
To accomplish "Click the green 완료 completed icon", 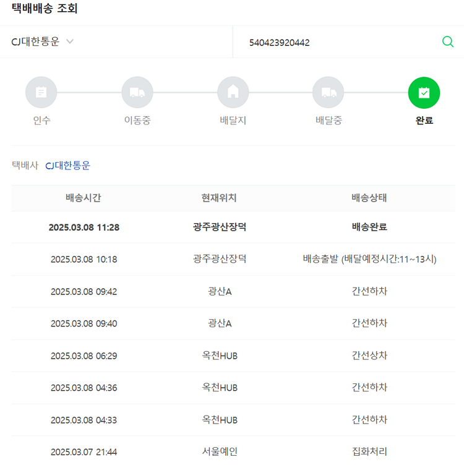I will (424, 93).
